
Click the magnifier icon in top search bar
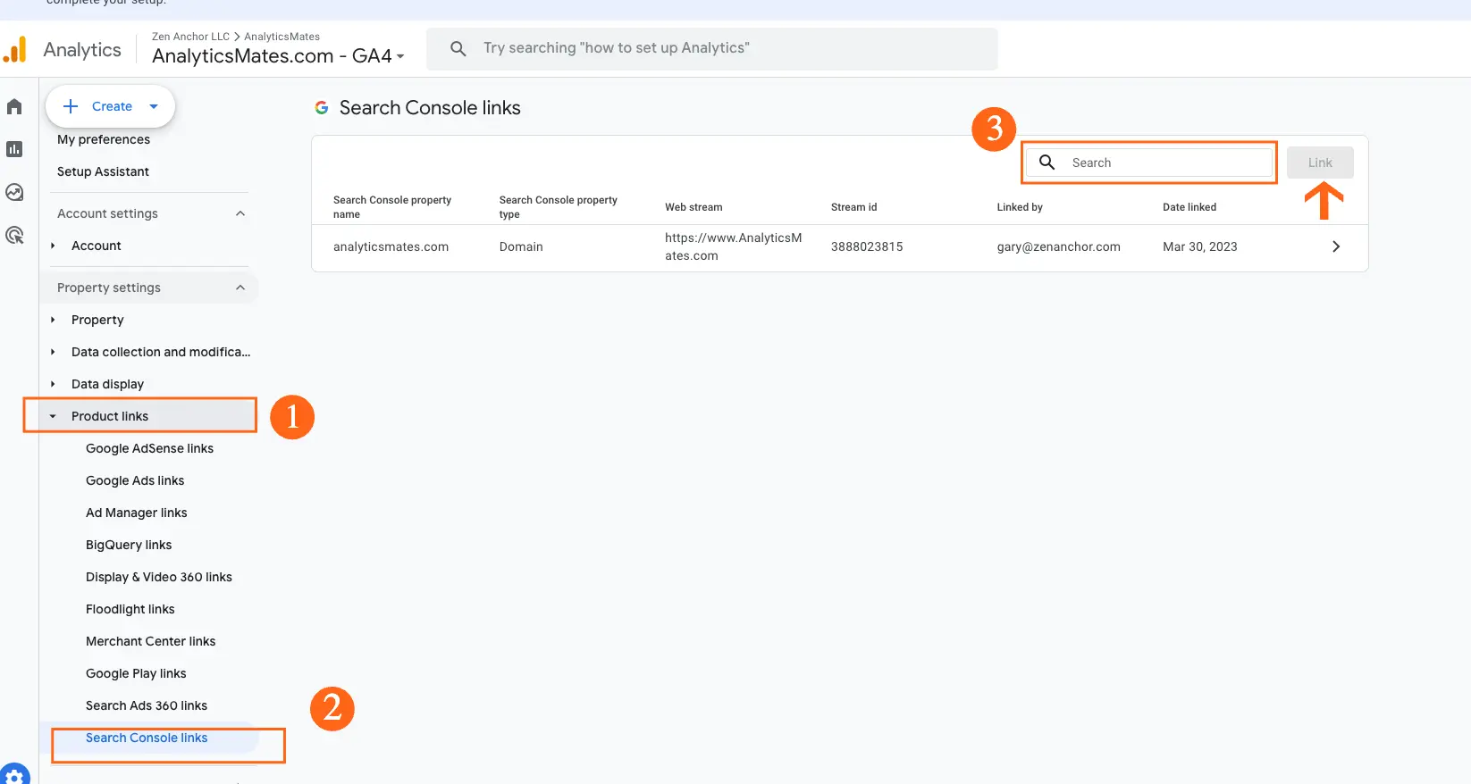click(458, 48)
